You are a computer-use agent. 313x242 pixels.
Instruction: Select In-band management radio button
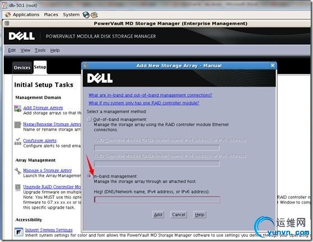click(90, 176)
